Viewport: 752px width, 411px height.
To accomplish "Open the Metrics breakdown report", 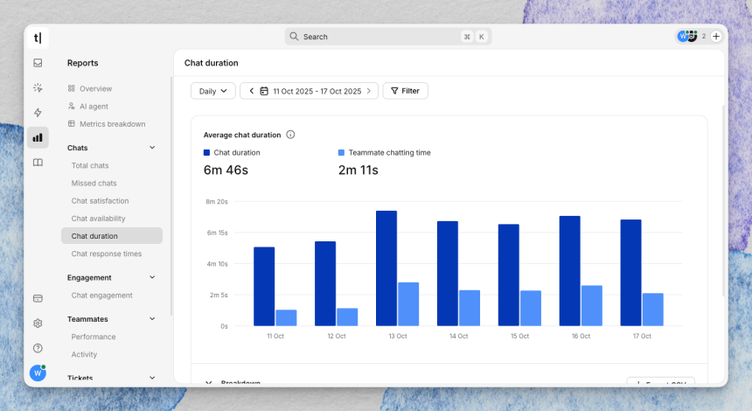I will tap(112, 123).
